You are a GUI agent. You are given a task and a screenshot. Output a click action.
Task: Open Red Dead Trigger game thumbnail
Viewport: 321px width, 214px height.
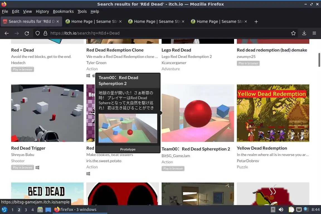pyautogui.click(x=47, y=113)
